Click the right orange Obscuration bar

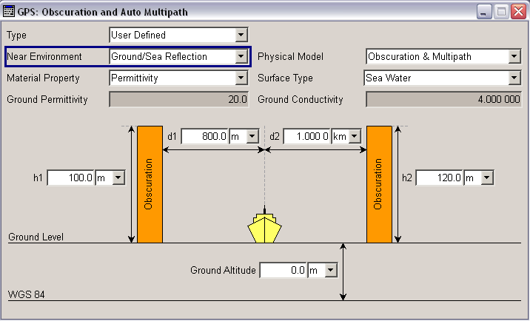(x=379, y=184)
